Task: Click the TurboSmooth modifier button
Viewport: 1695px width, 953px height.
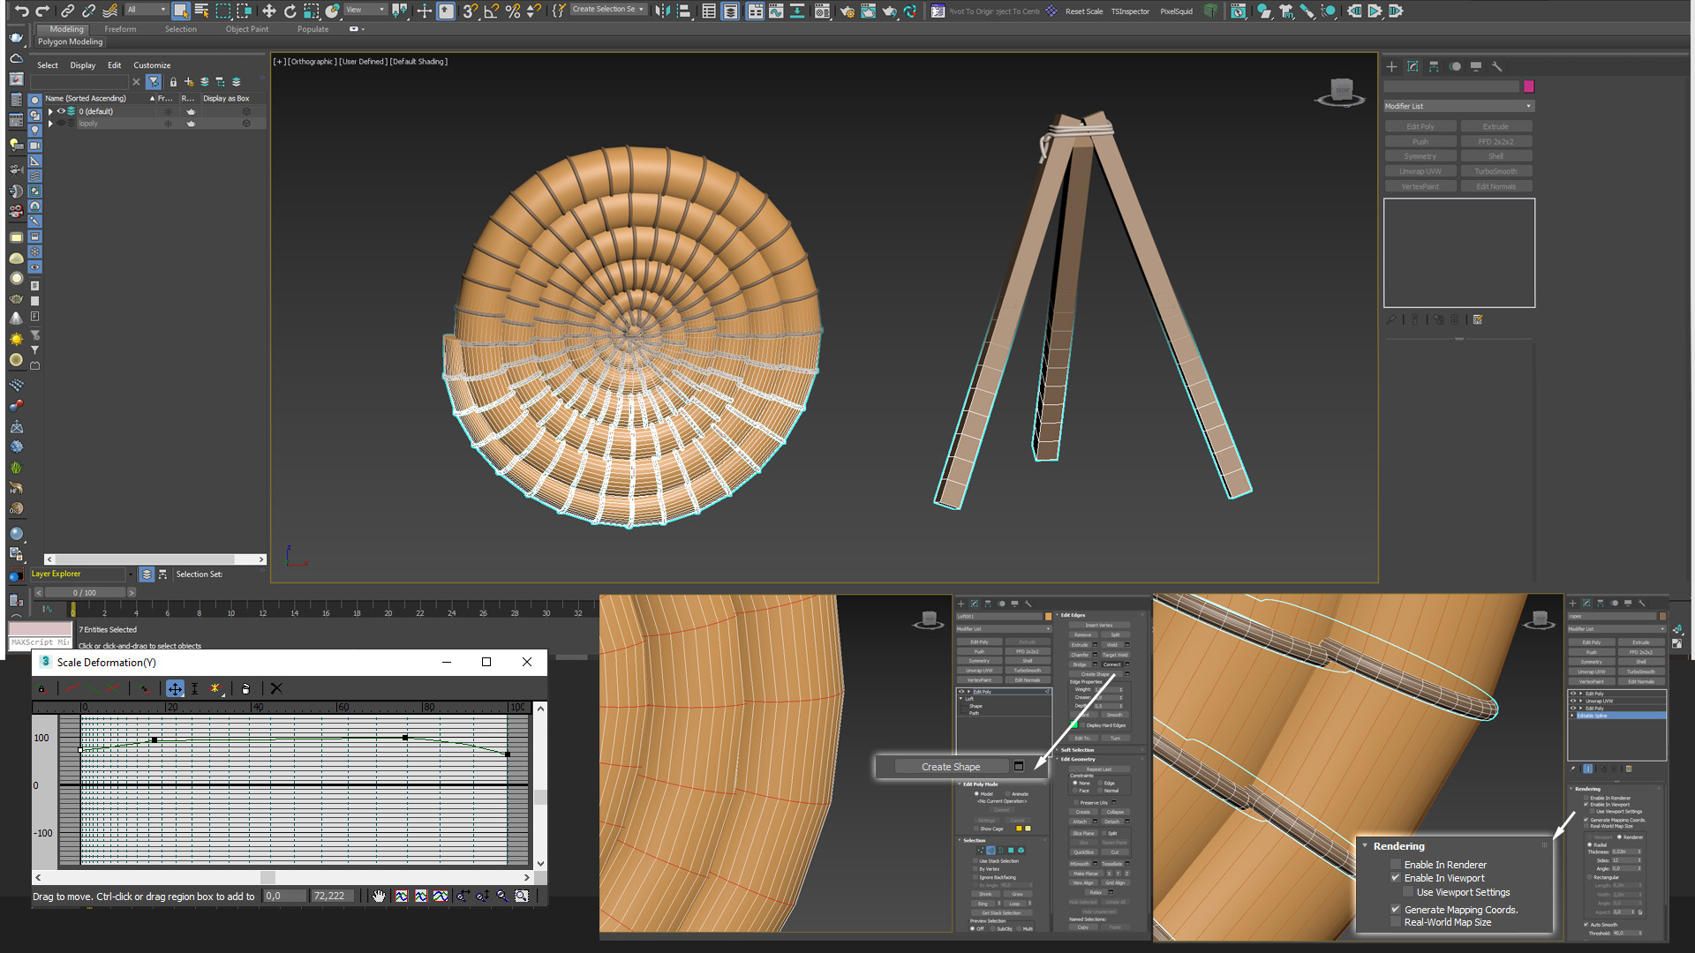Action: pos(1495,171)
